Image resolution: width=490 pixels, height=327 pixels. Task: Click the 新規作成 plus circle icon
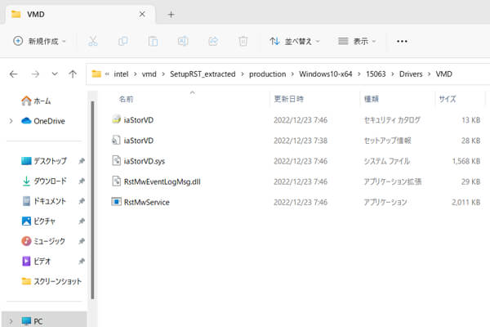click(18, 41)
